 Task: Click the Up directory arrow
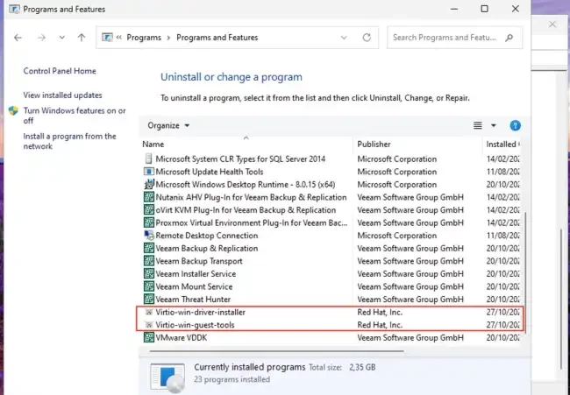click(82, 38)
